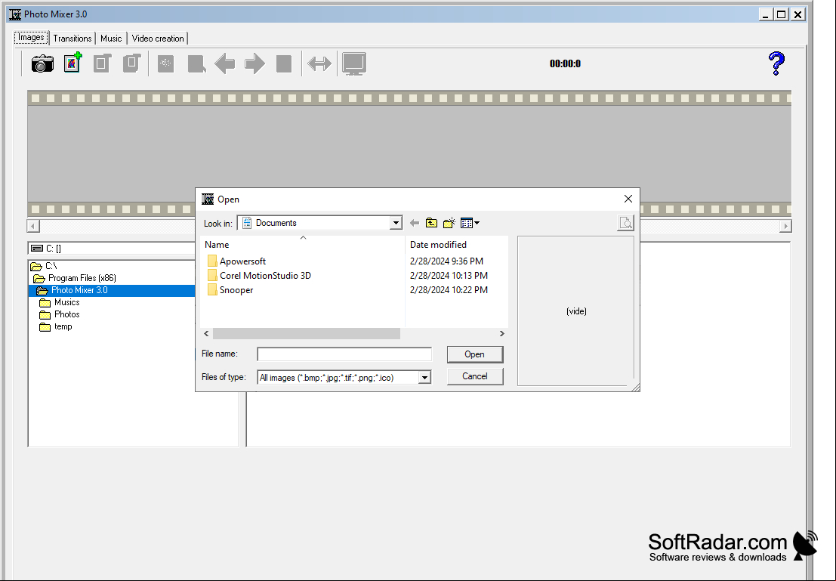
Task: Open the View menu in the Open dialog
Action: click(470, 223)
